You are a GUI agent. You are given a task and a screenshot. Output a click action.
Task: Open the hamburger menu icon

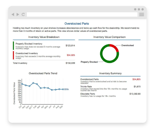(142, 14)
